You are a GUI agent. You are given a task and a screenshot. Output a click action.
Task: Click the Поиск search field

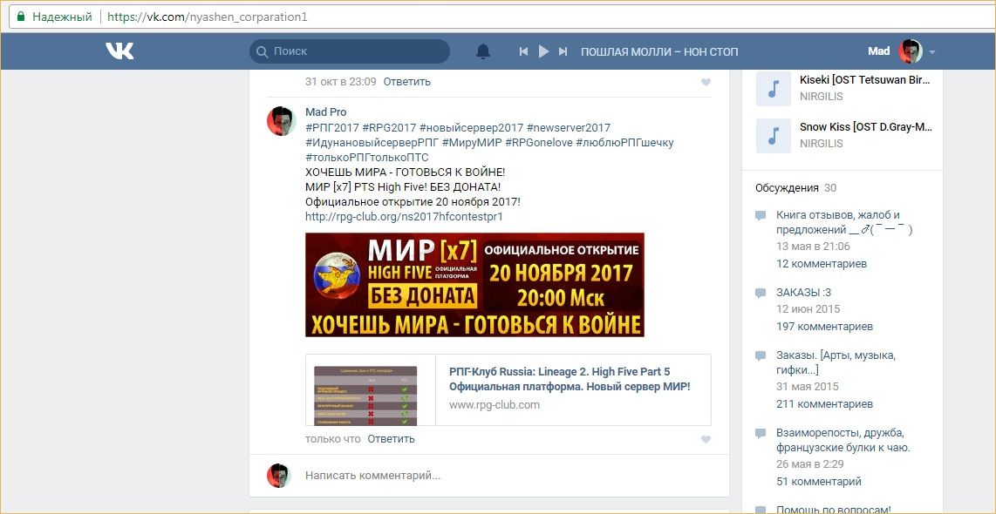[350, 51]
